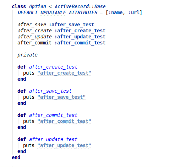The height and width of the screenshot is (167, 192).
Task: Click ActiveRecord in the class declaration
Action: pyautogui.click(x=72, y=6)
